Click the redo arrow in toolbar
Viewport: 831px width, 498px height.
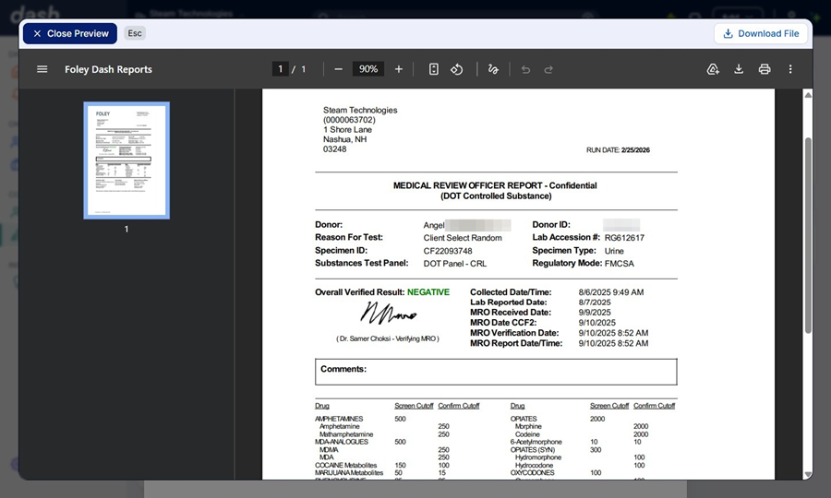coord(548,69)
